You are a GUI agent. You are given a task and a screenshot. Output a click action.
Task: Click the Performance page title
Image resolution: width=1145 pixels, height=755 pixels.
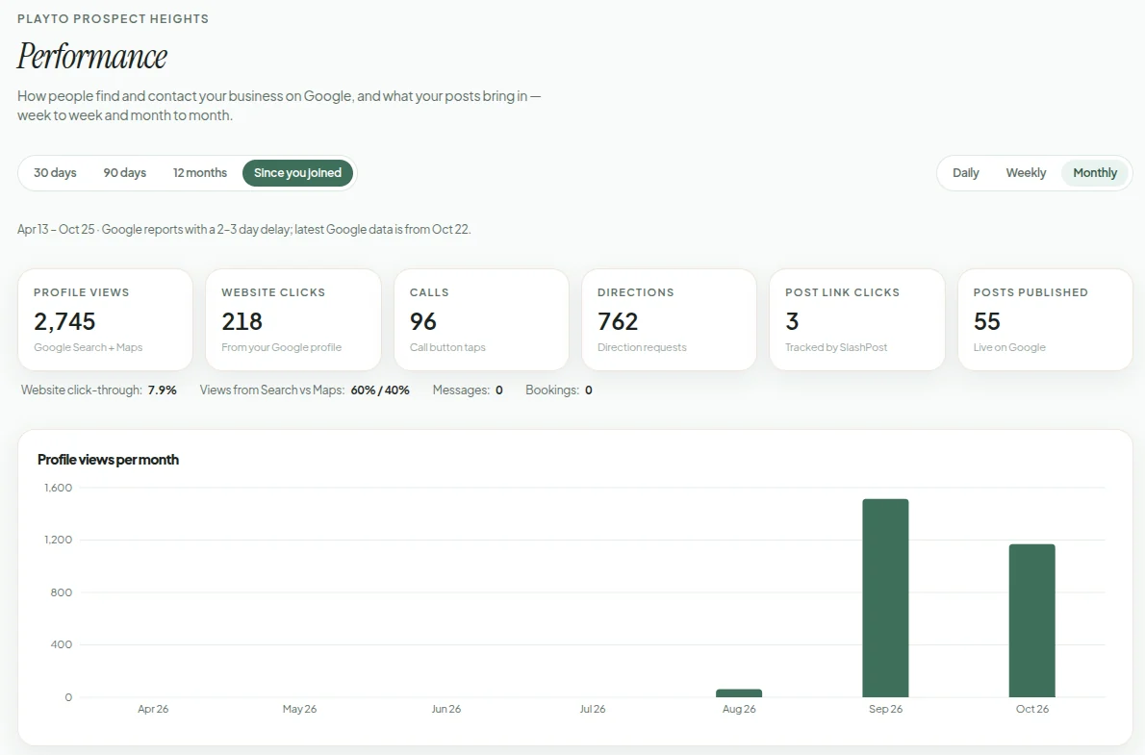tap(92, 56)
